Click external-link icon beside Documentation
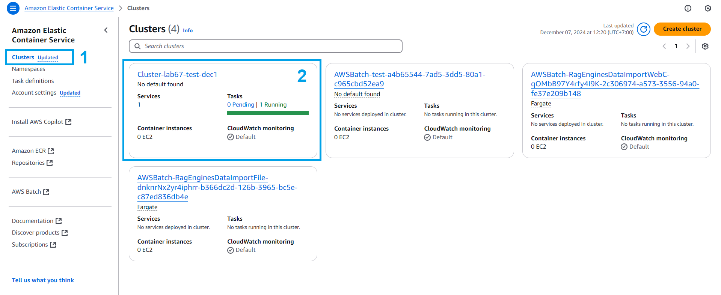The width and height of the screenshot is (721, 295). [x=59, y=221]
